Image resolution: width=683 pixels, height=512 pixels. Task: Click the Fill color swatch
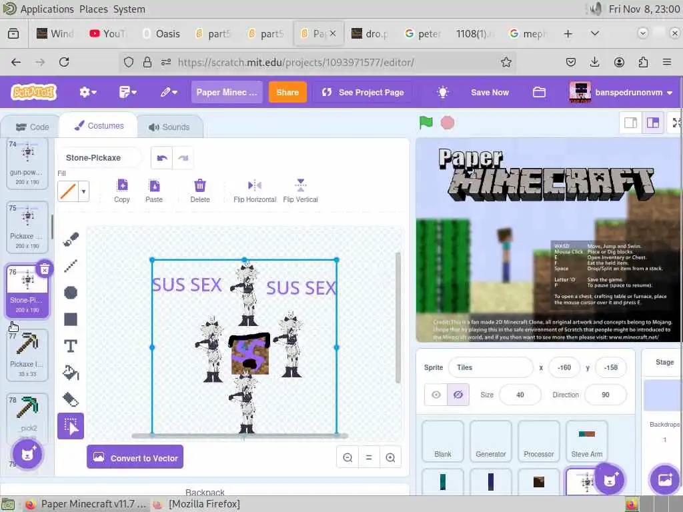(69, 191)
